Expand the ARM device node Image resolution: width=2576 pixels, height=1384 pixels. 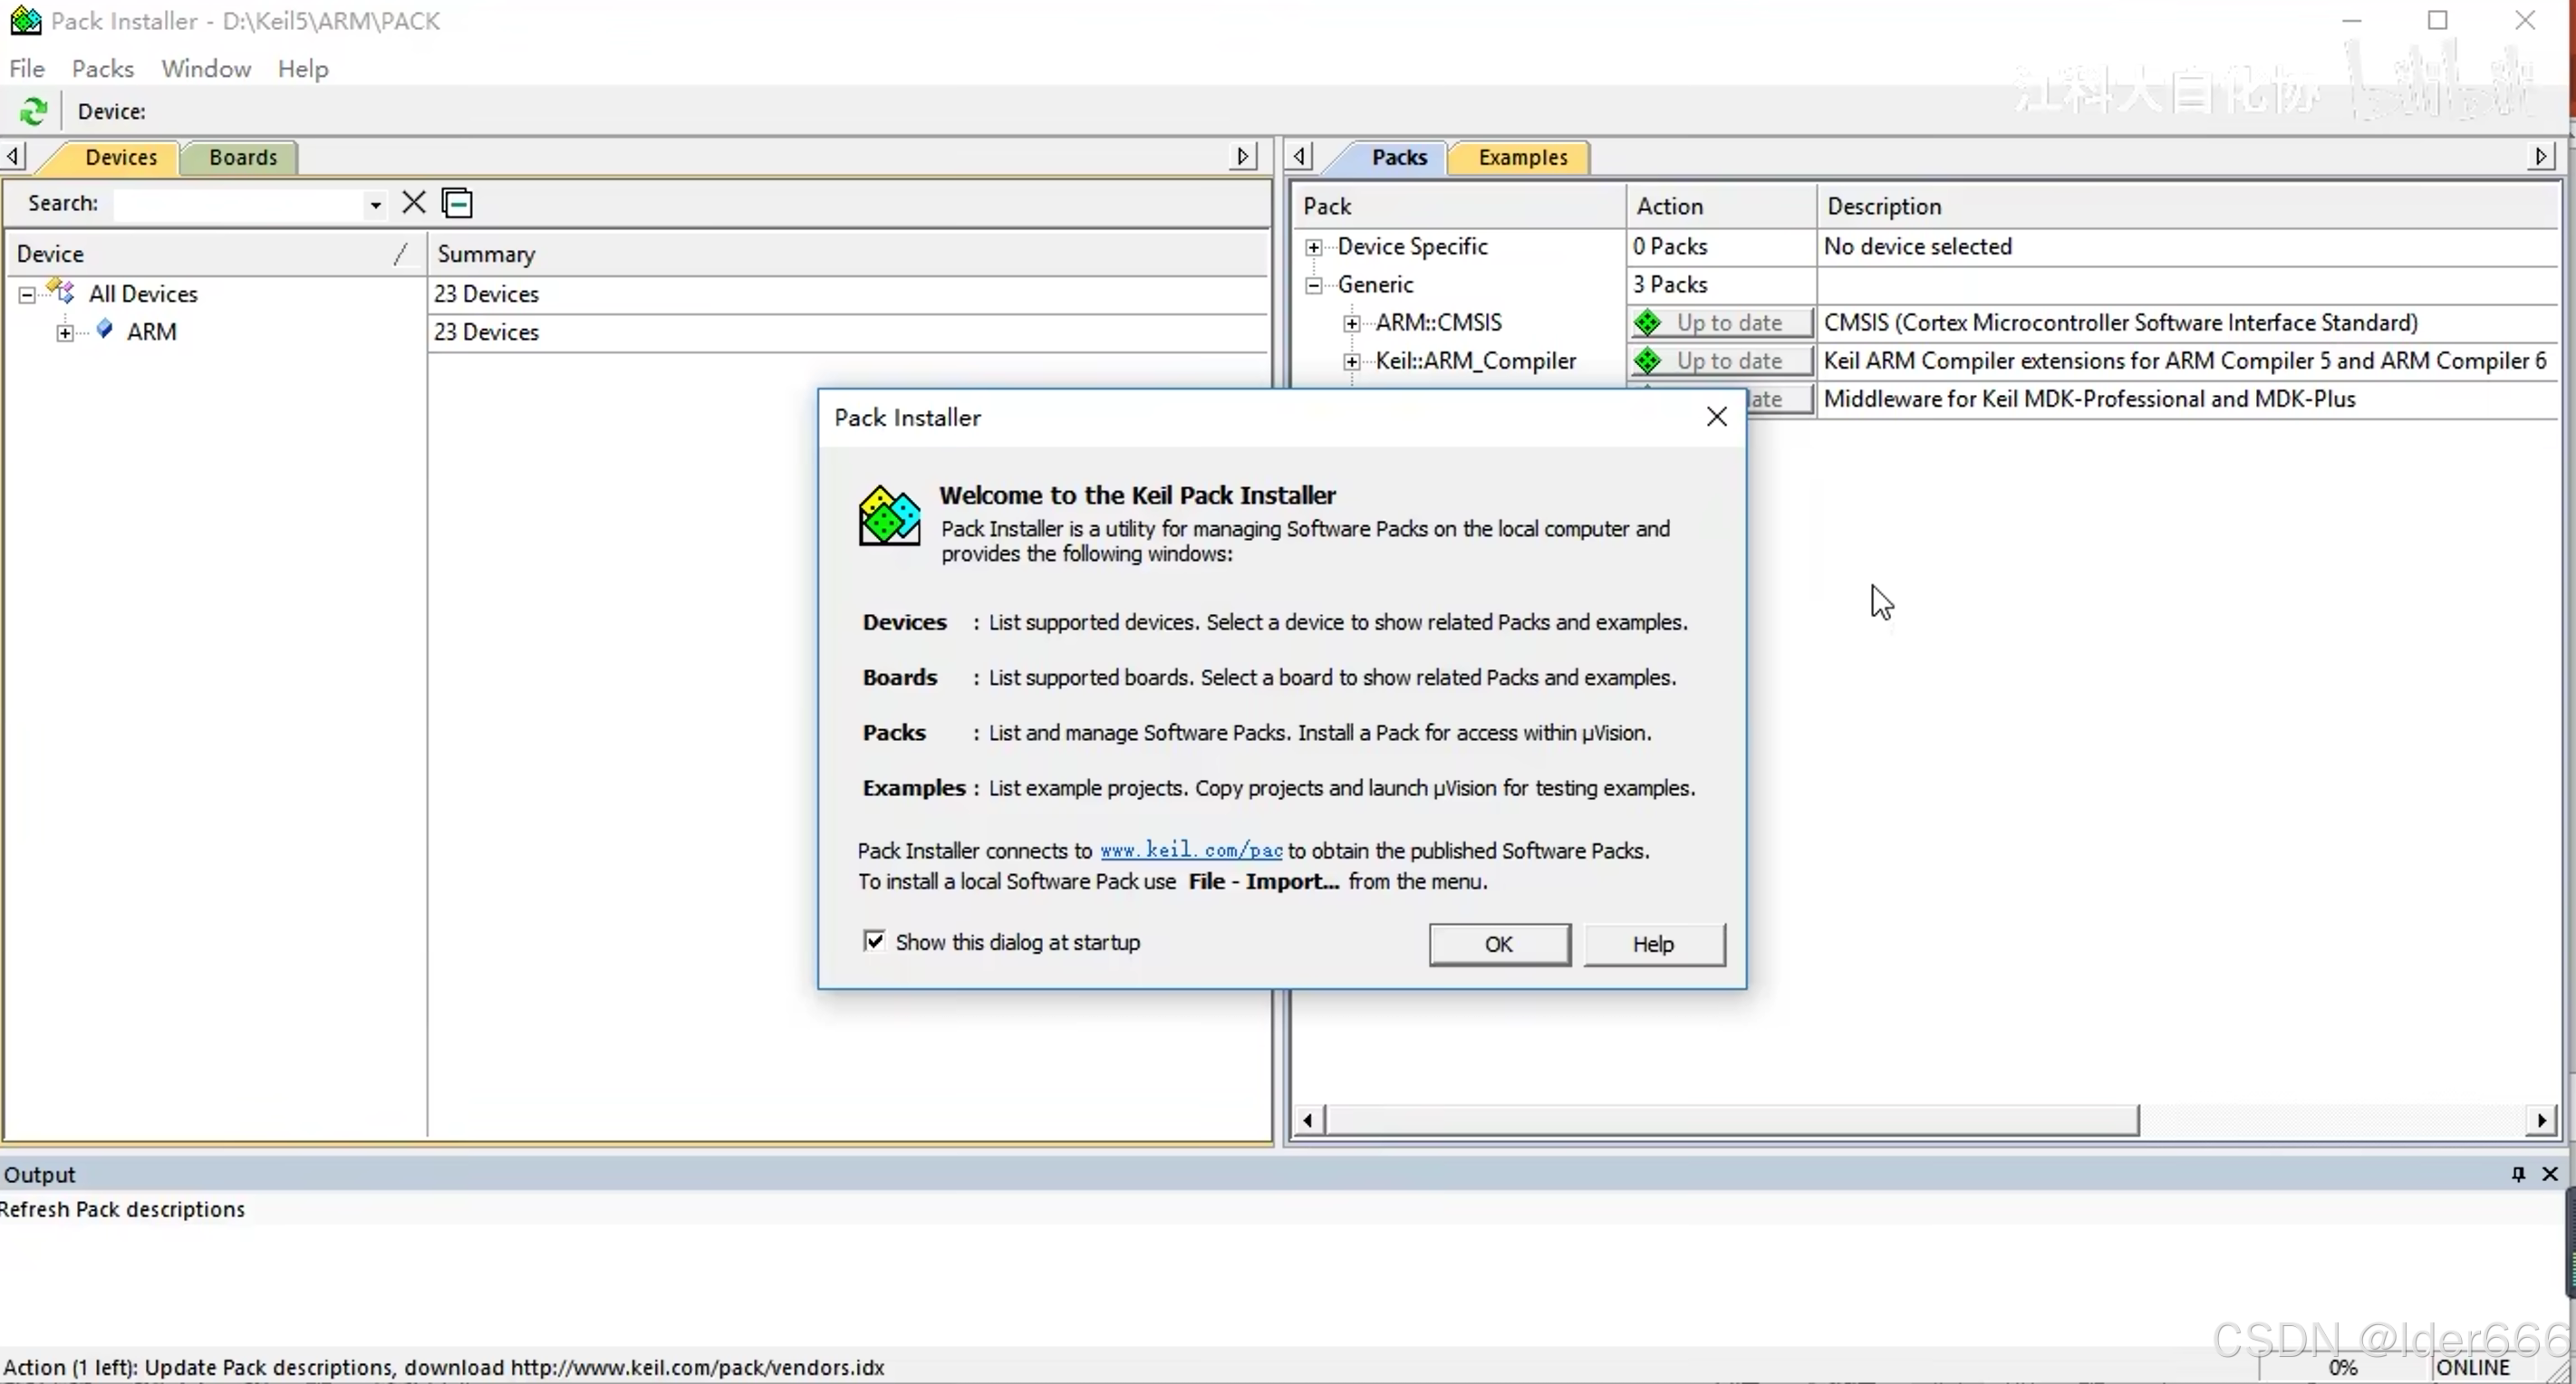65,333
